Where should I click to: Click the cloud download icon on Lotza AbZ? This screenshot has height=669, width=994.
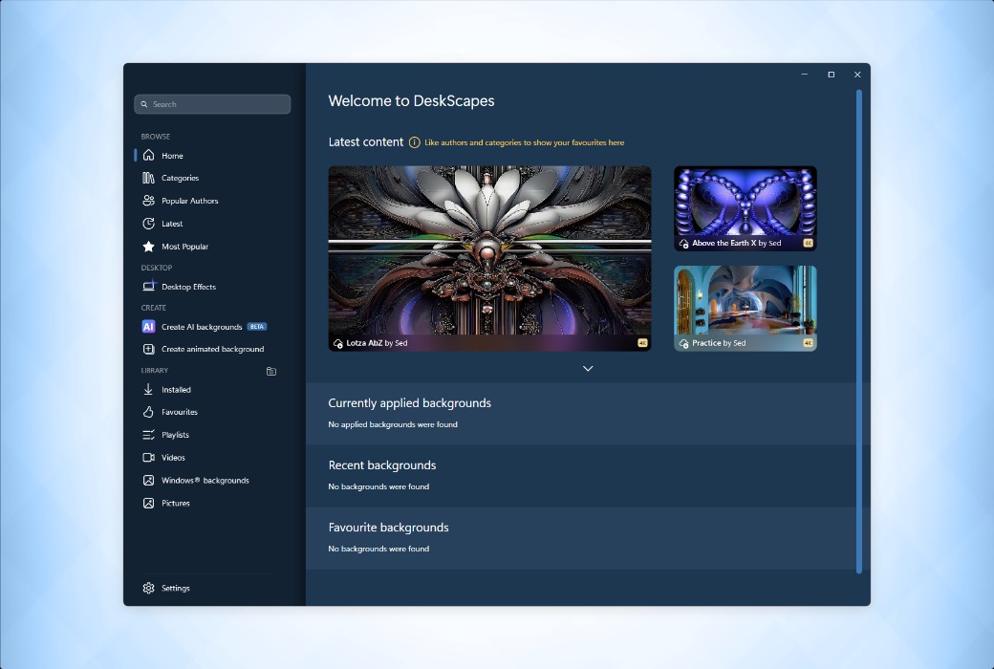(338, 343)
